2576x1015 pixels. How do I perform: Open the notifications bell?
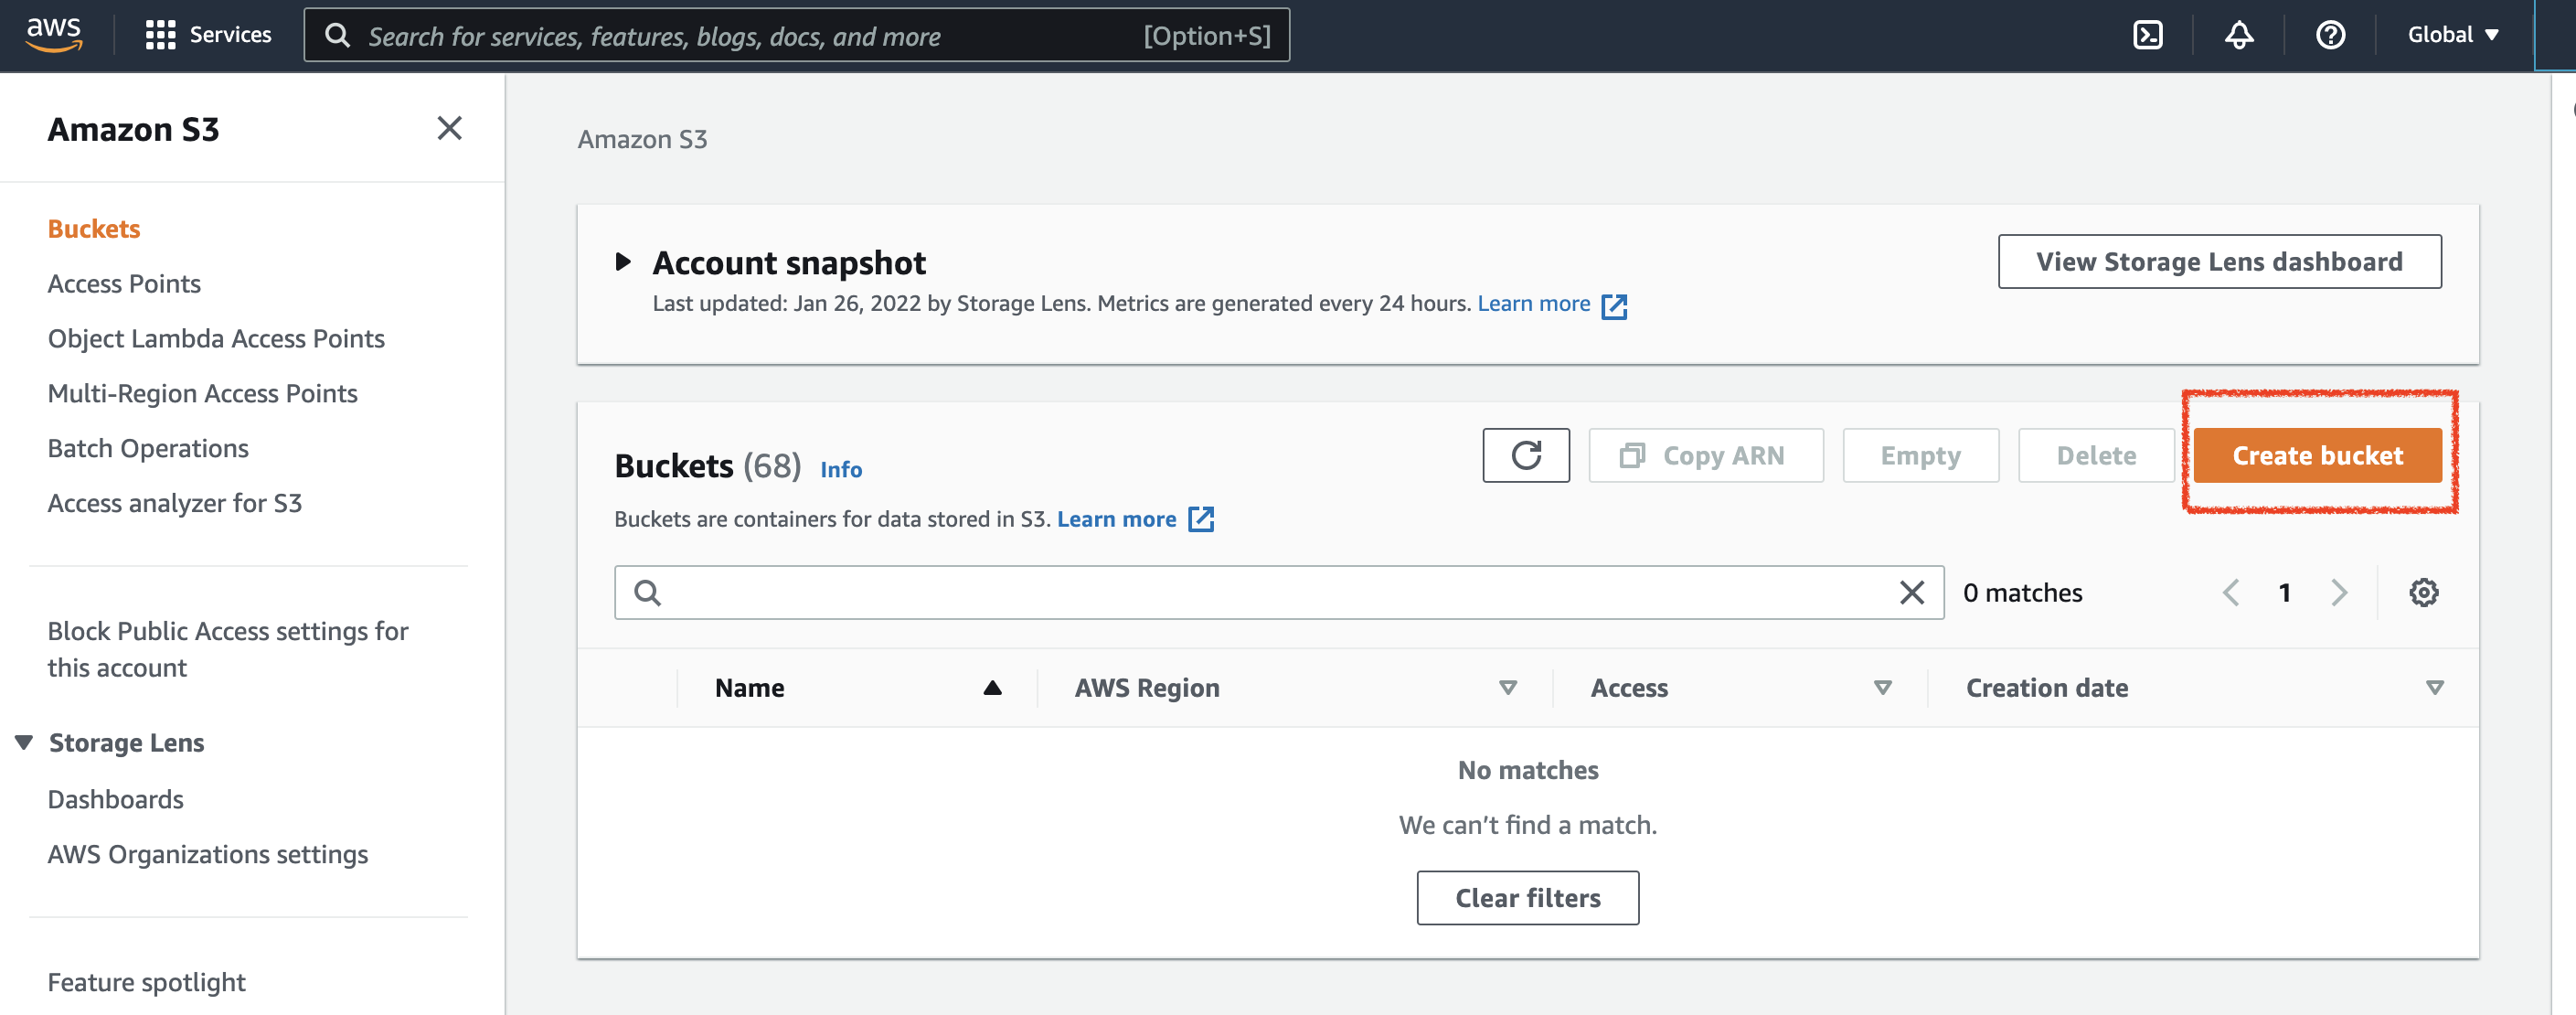click(2238, 35)
